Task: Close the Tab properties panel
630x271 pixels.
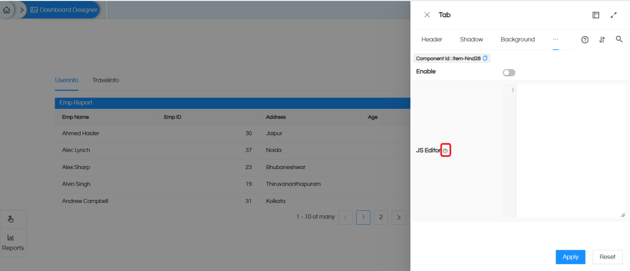Action: [x=427, y=15]
